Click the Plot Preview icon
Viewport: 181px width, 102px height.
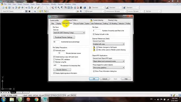pos(16,8)
